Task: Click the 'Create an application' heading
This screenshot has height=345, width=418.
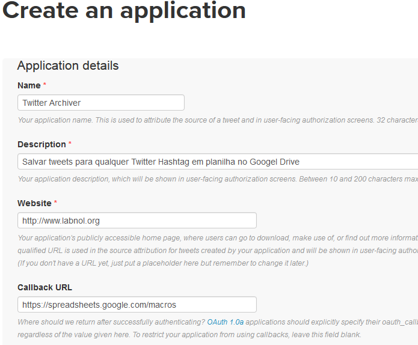Action: pyautogui.click(x=124, y=11)
